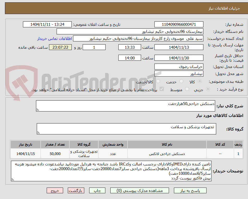Click the 50,000 quantity cell
248x199 pixels.
pos(55,154)
